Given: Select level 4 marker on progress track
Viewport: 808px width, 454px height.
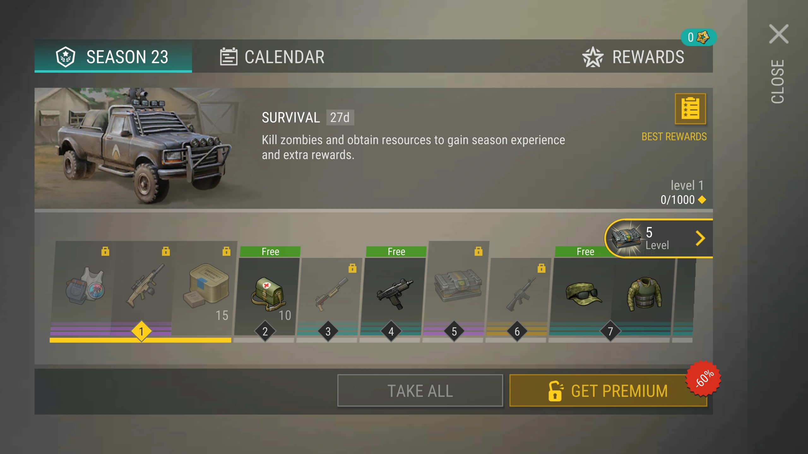Looking at the screenshot, I should pyautogui.click(x=391, y=331).
